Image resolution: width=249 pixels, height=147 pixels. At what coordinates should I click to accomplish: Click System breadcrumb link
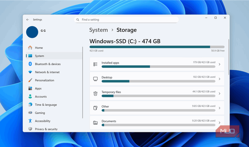pyautogui.click(x=98, y=30)
